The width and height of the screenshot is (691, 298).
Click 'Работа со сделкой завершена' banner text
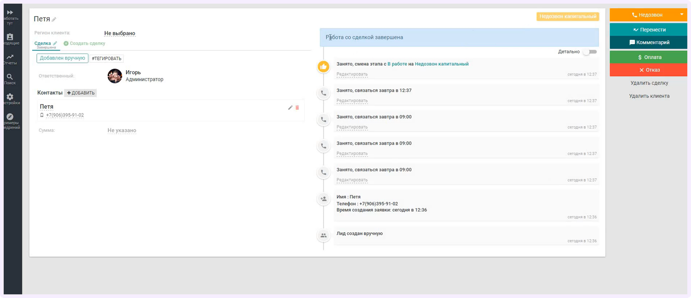click(x=365, y=37)
